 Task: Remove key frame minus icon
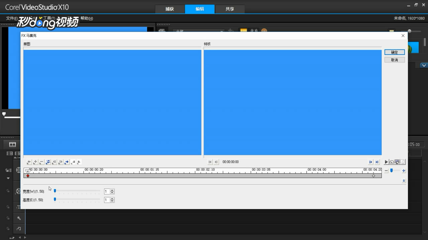point(41,162)
